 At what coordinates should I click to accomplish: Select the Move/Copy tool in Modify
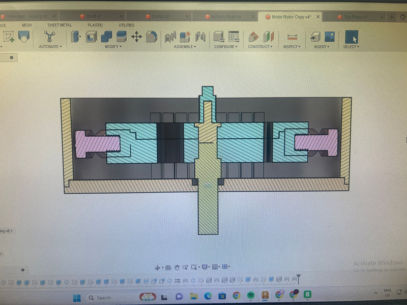(136, 37)
